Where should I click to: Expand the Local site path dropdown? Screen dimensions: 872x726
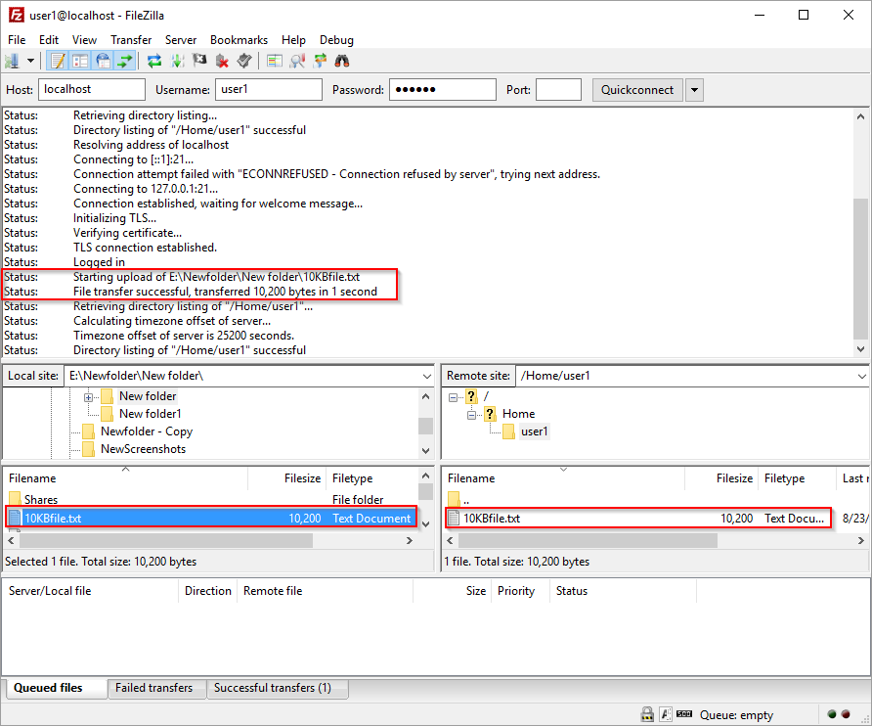(426, 376)
